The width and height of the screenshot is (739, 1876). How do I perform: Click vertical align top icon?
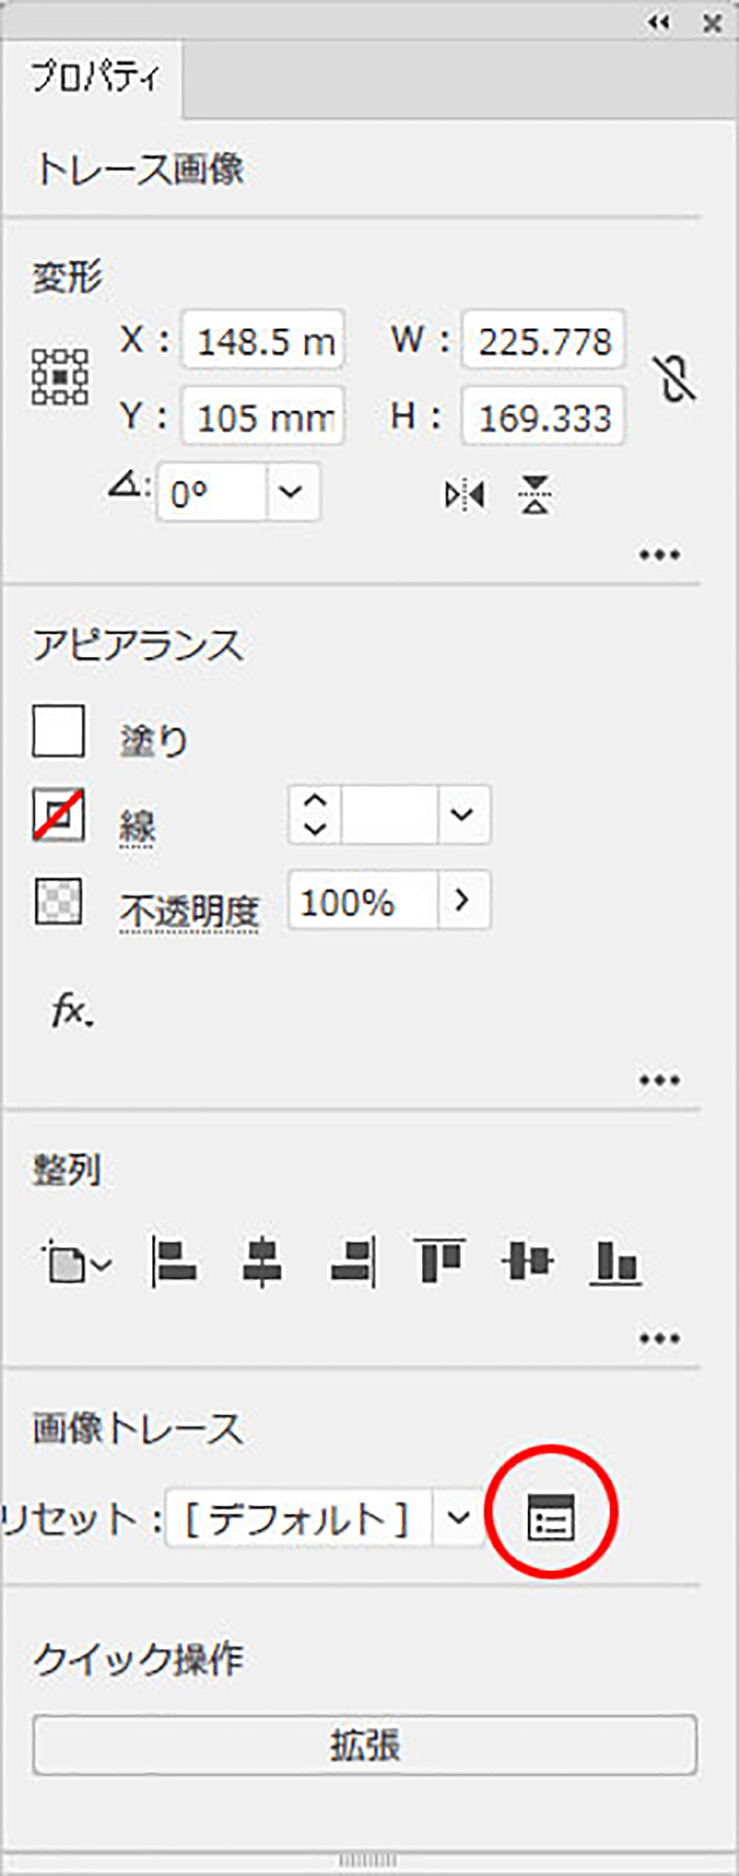[439, 1261]
